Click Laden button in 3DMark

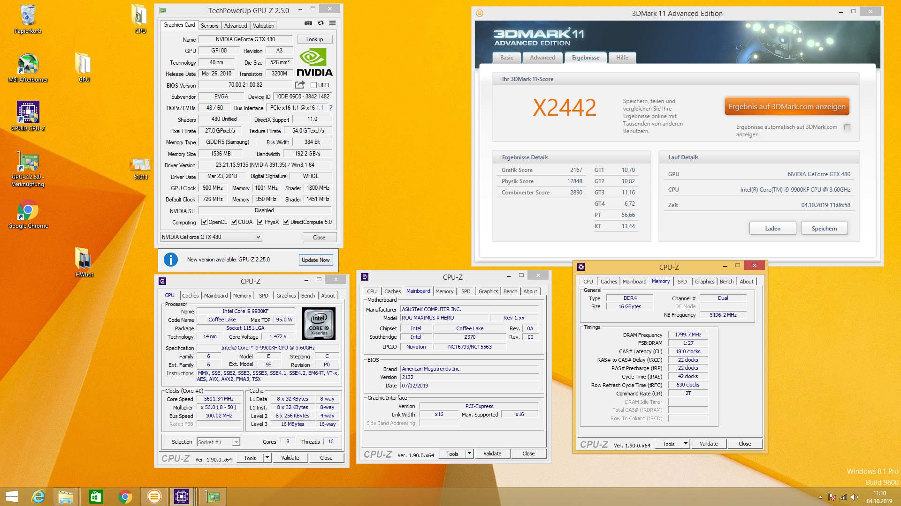772,229
